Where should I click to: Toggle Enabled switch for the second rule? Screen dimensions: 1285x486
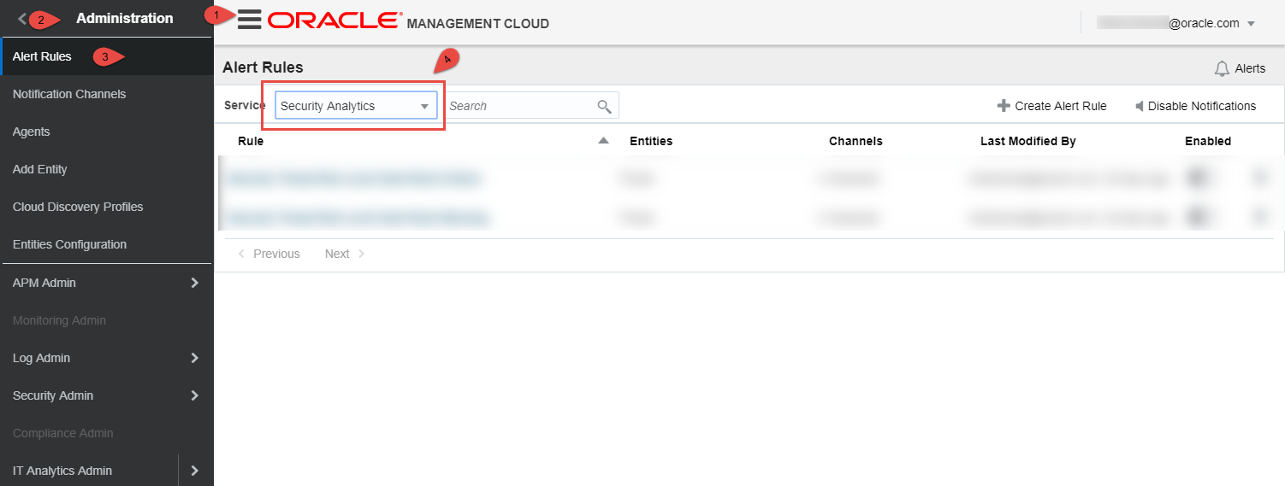click(1200, 217)
